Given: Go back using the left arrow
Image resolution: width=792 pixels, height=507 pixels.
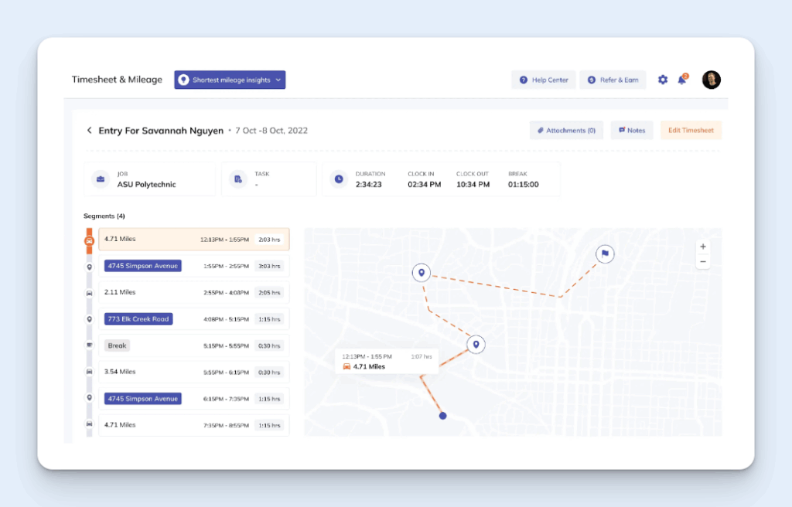Looking at the screenshot, I should point(89,131).
